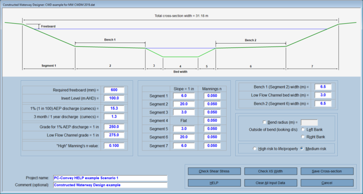Choose the Medium risk option
Viewport: 363px width, 194px height.
(302, 149)
